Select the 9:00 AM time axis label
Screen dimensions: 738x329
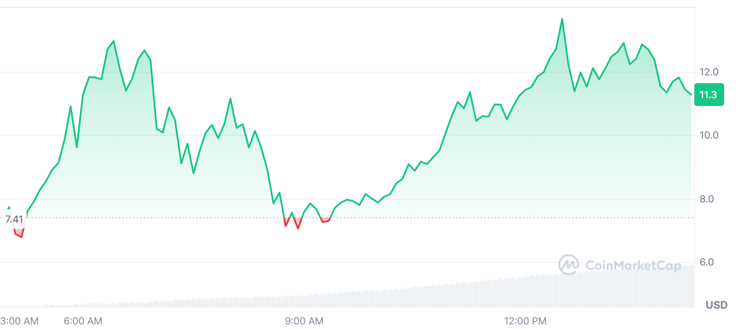tap(304, 321)
